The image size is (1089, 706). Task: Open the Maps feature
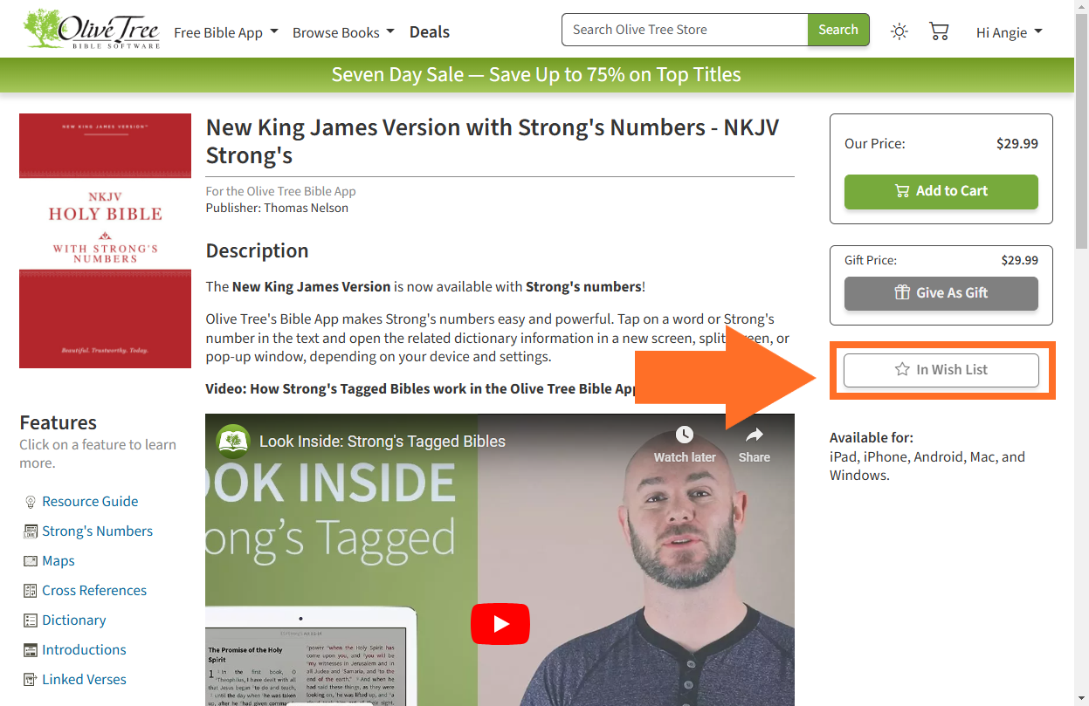click(x=59, y=560)
